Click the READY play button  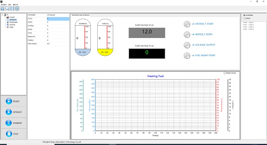(x=14, y=101)
